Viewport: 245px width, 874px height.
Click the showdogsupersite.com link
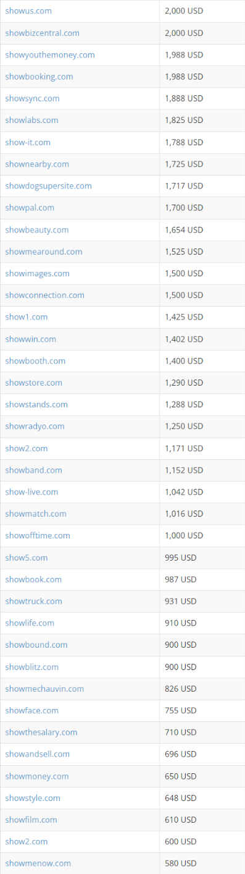pyautogui.click(x=48, y=186)
